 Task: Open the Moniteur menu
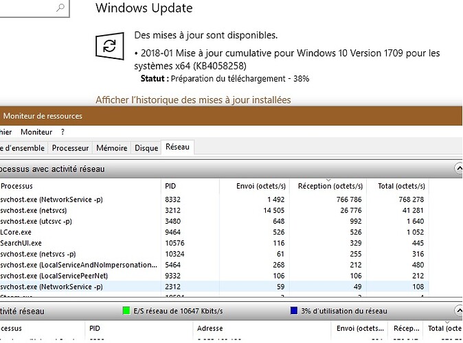(x=36, y=132)
